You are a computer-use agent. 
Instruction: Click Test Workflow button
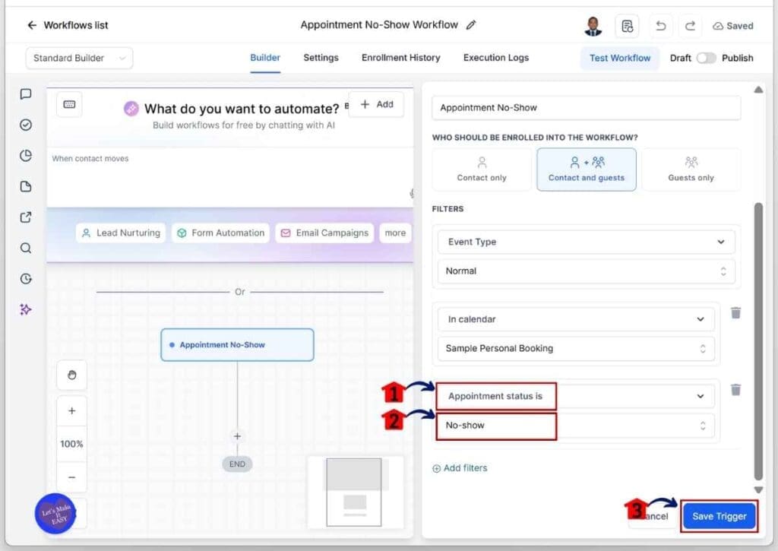pyautogui.click(x=620, y=58)
